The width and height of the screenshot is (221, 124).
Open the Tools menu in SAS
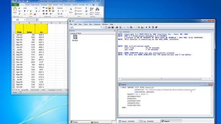86,24
